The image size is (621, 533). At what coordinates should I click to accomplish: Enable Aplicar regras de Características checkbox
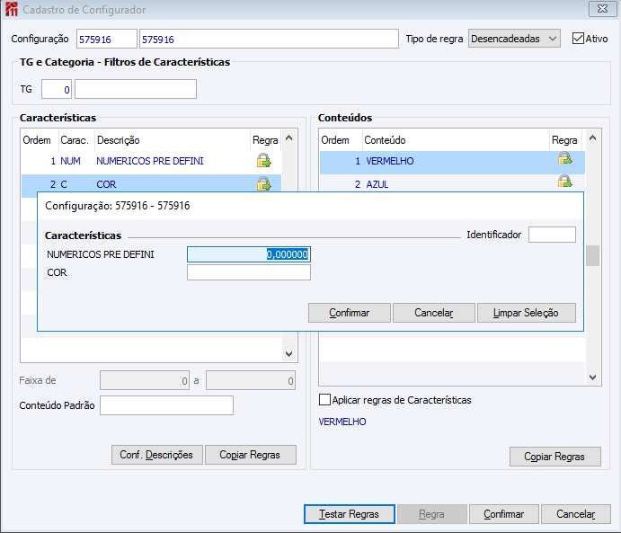tap(324, 400)
